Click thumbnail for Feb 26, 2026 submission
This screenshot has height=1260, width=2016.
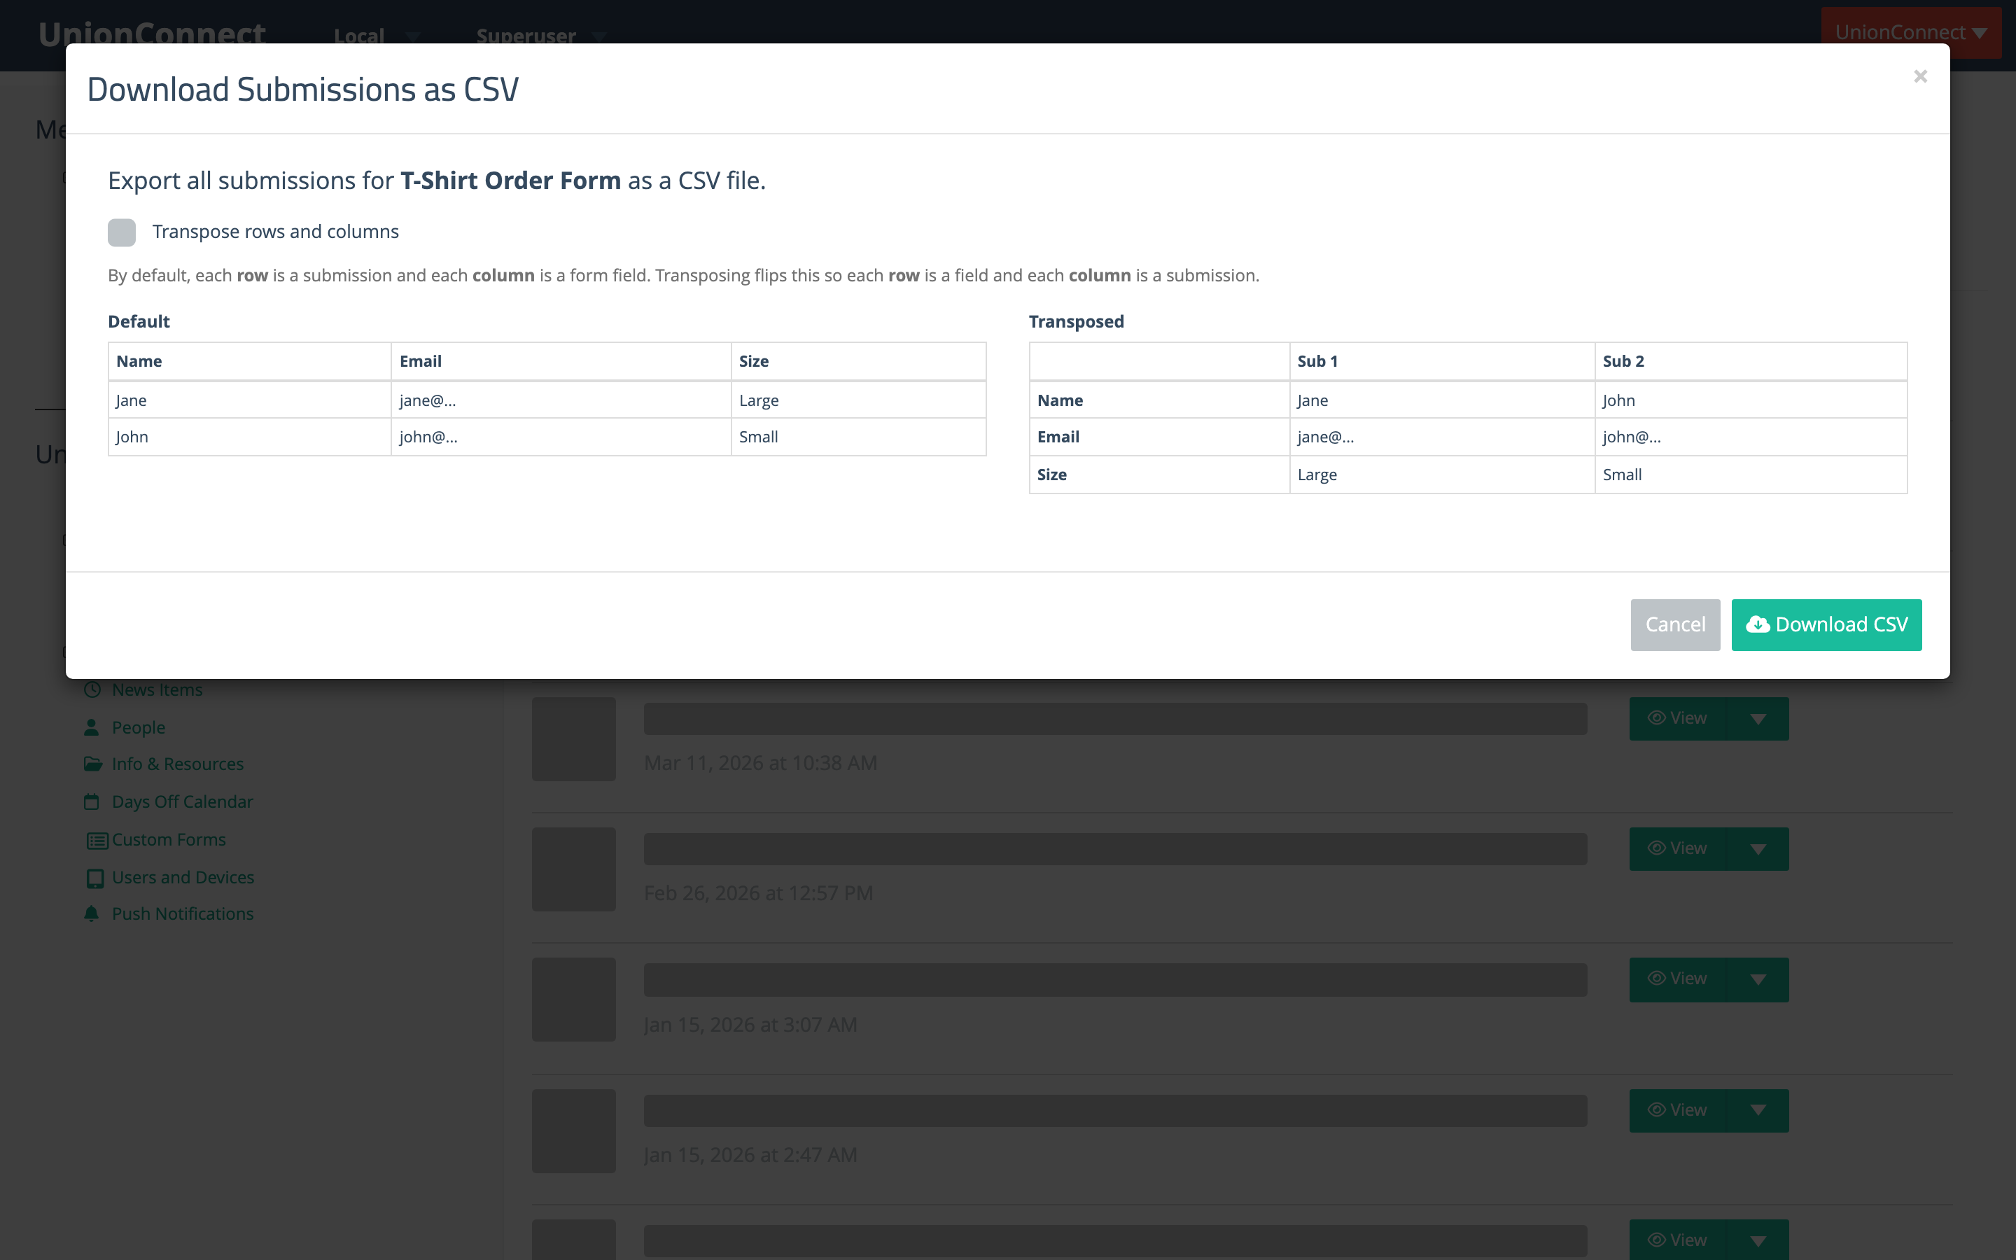click(574, 869)
